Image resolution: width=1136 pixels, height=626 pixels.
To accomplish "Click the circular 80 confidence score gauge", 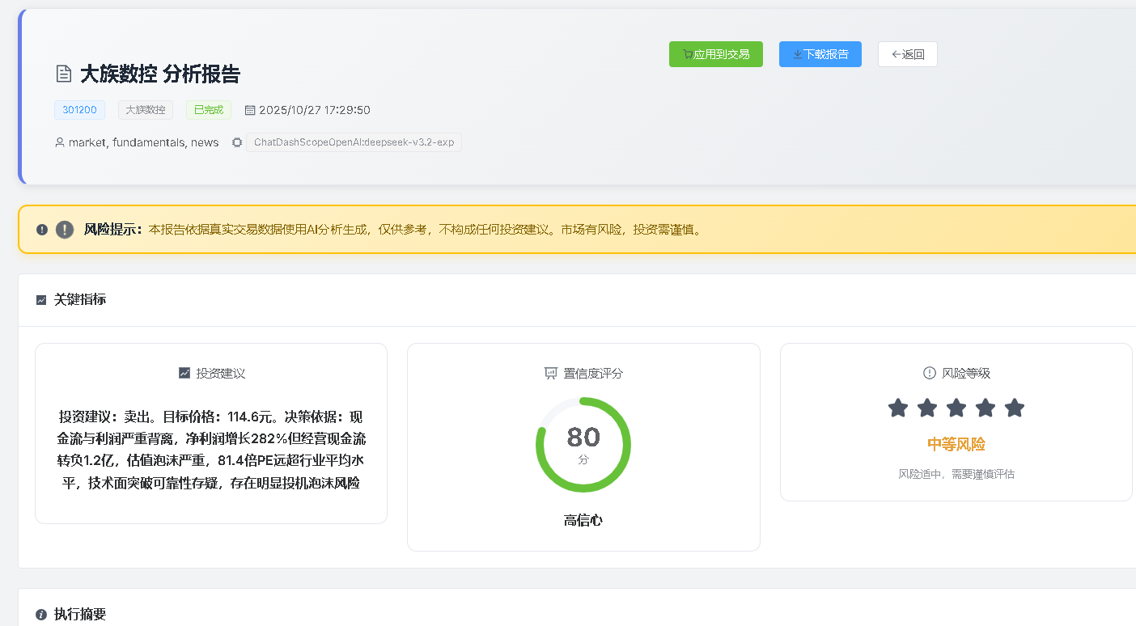I will [x=583, y=444].
